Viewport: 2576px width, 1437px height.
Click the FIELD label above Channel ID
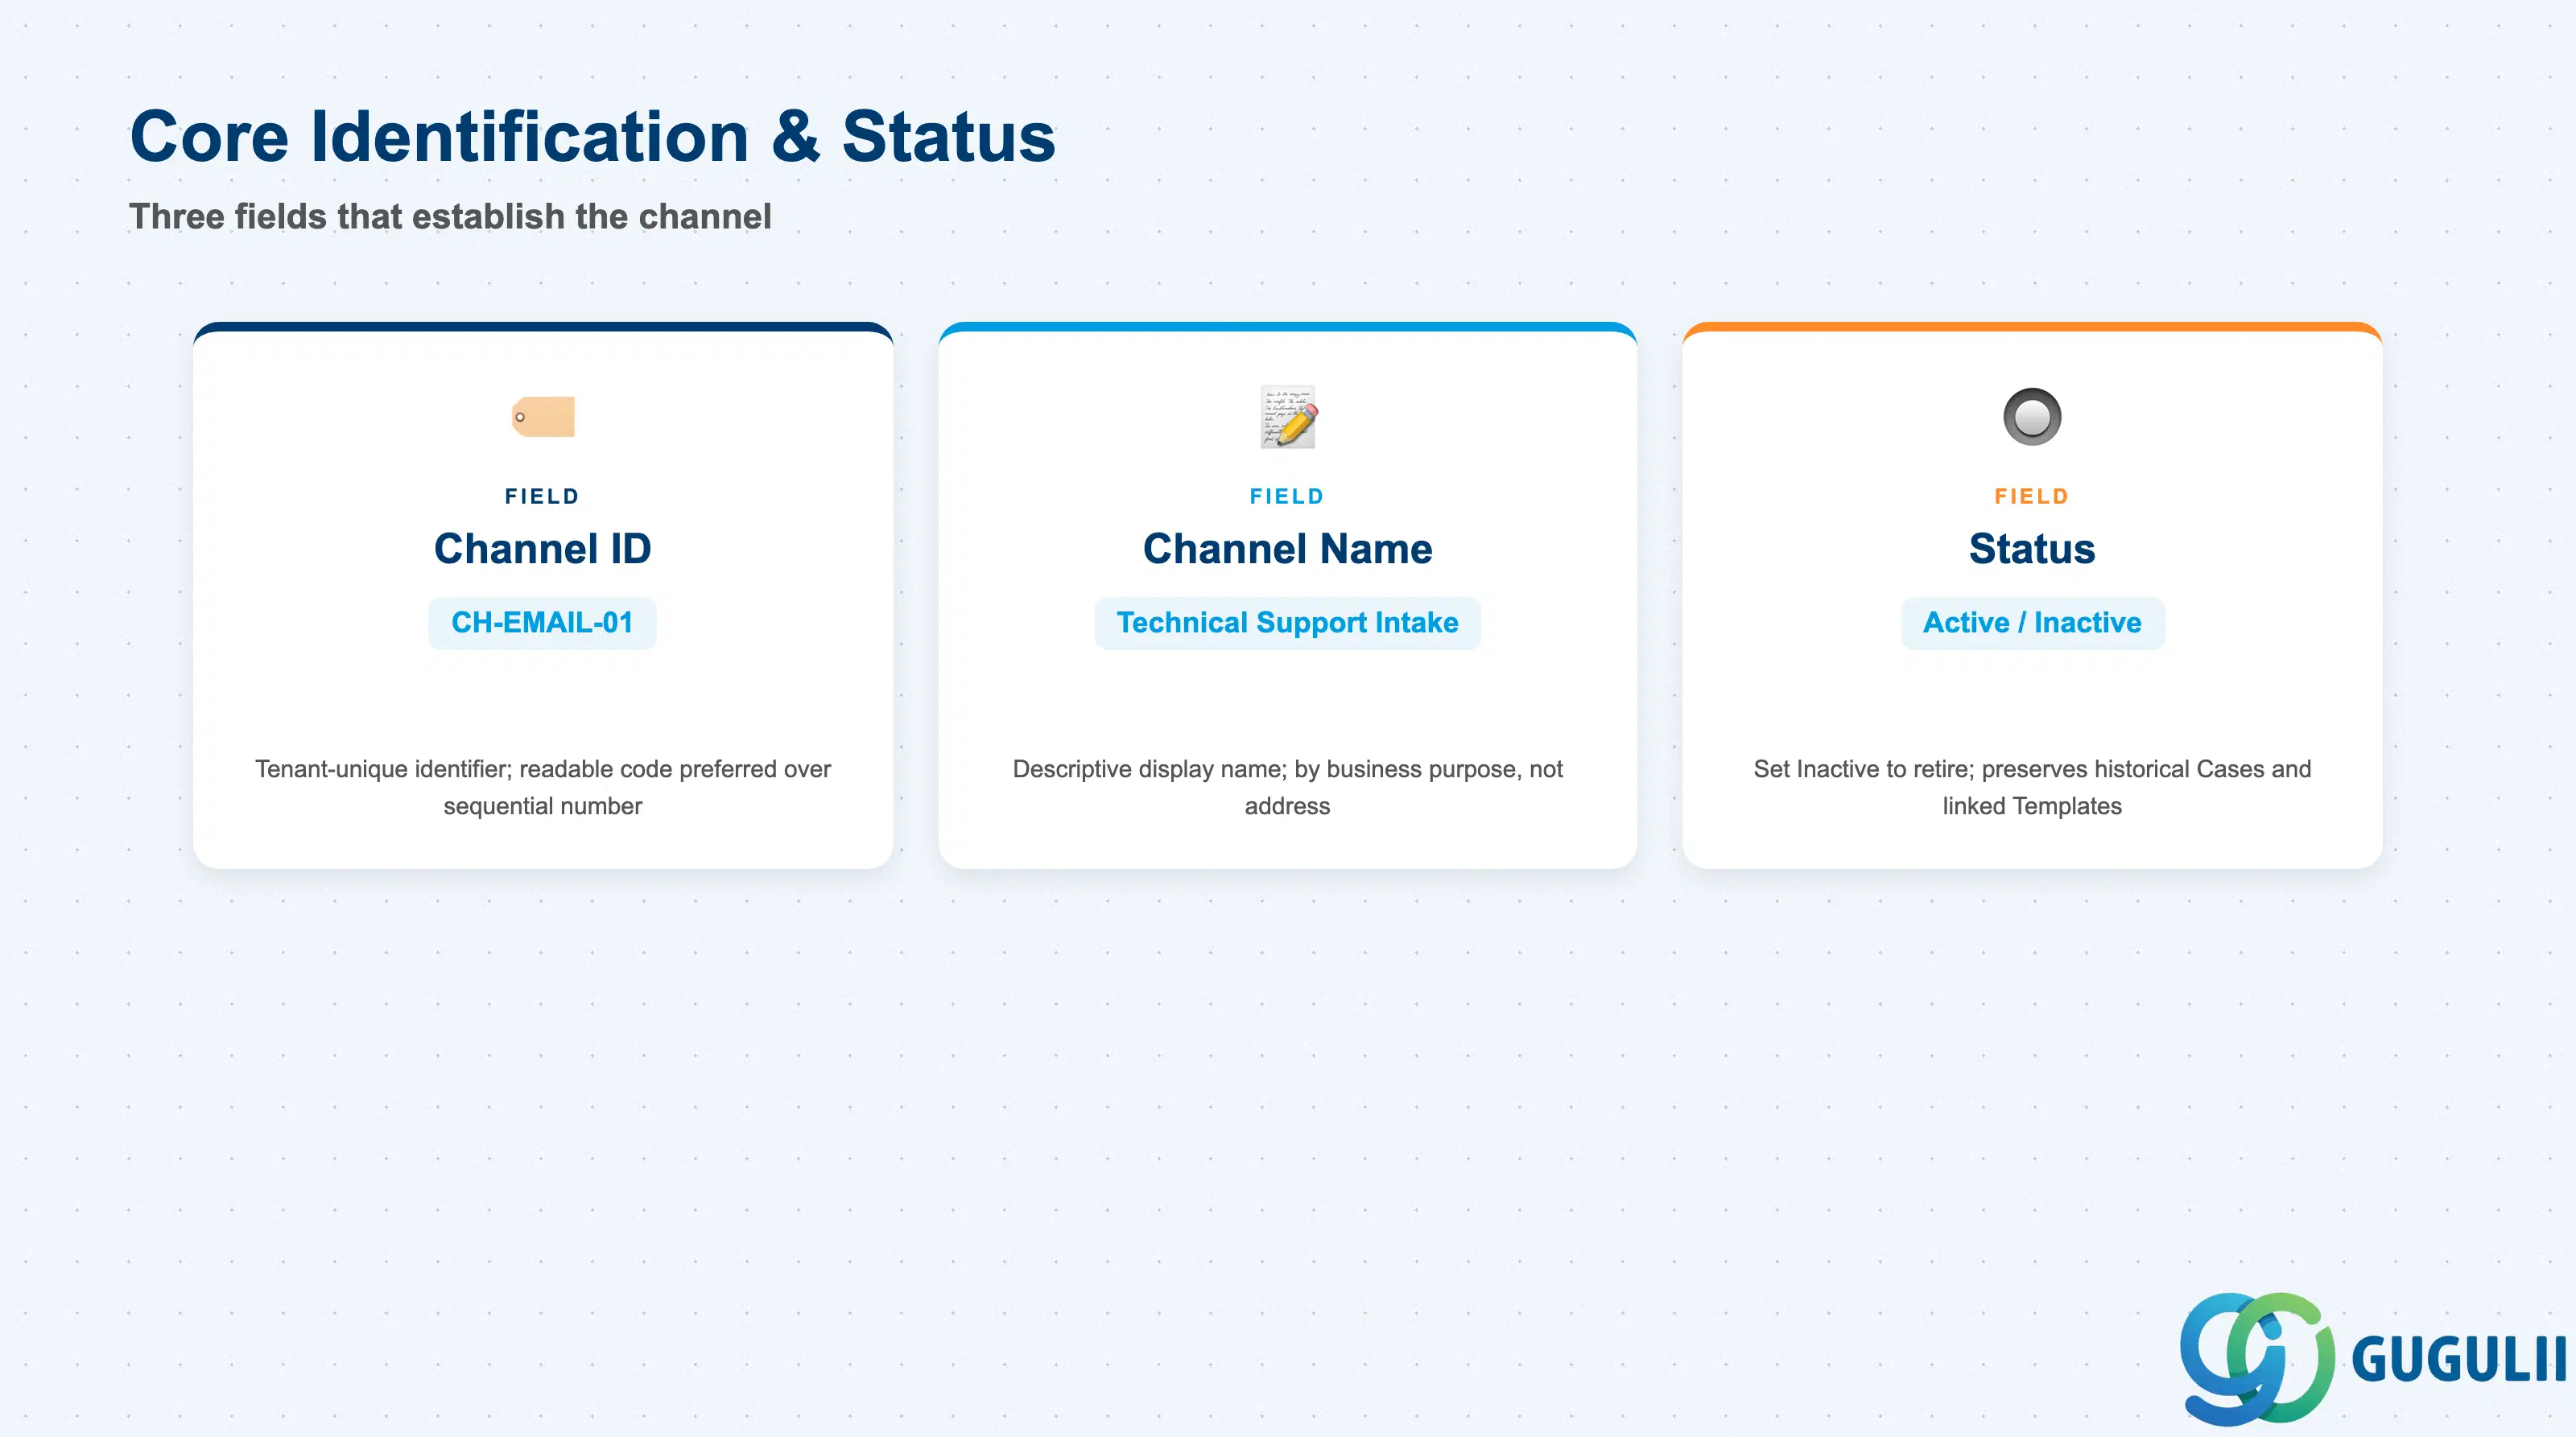click(x=542, y=496)
